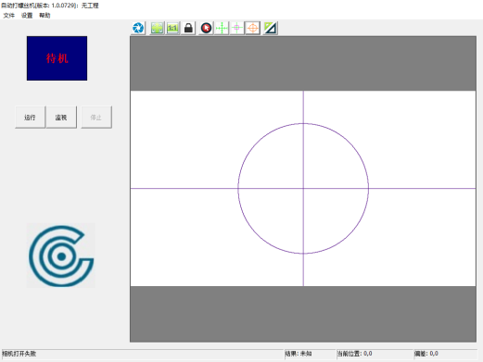Click the blue camera shutter icon
The image size is (483, 362).
[x=138, y=28]
